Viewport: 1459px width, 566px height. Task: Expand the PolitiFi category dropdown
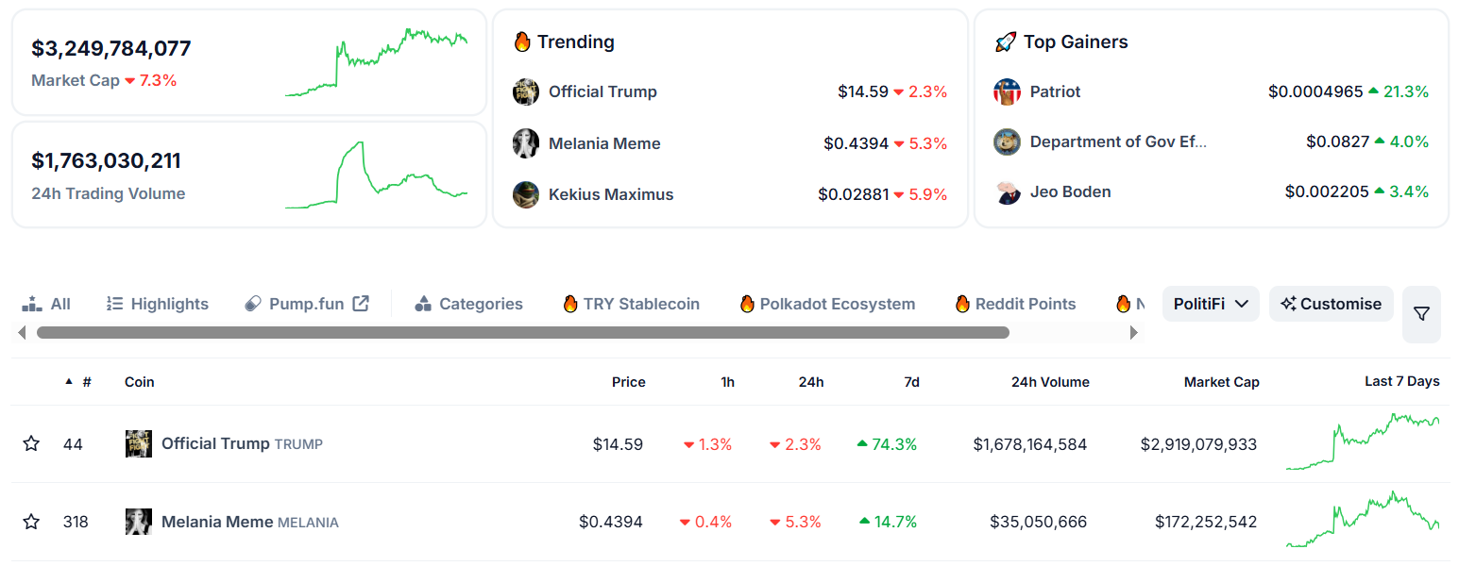(1211, 304)
